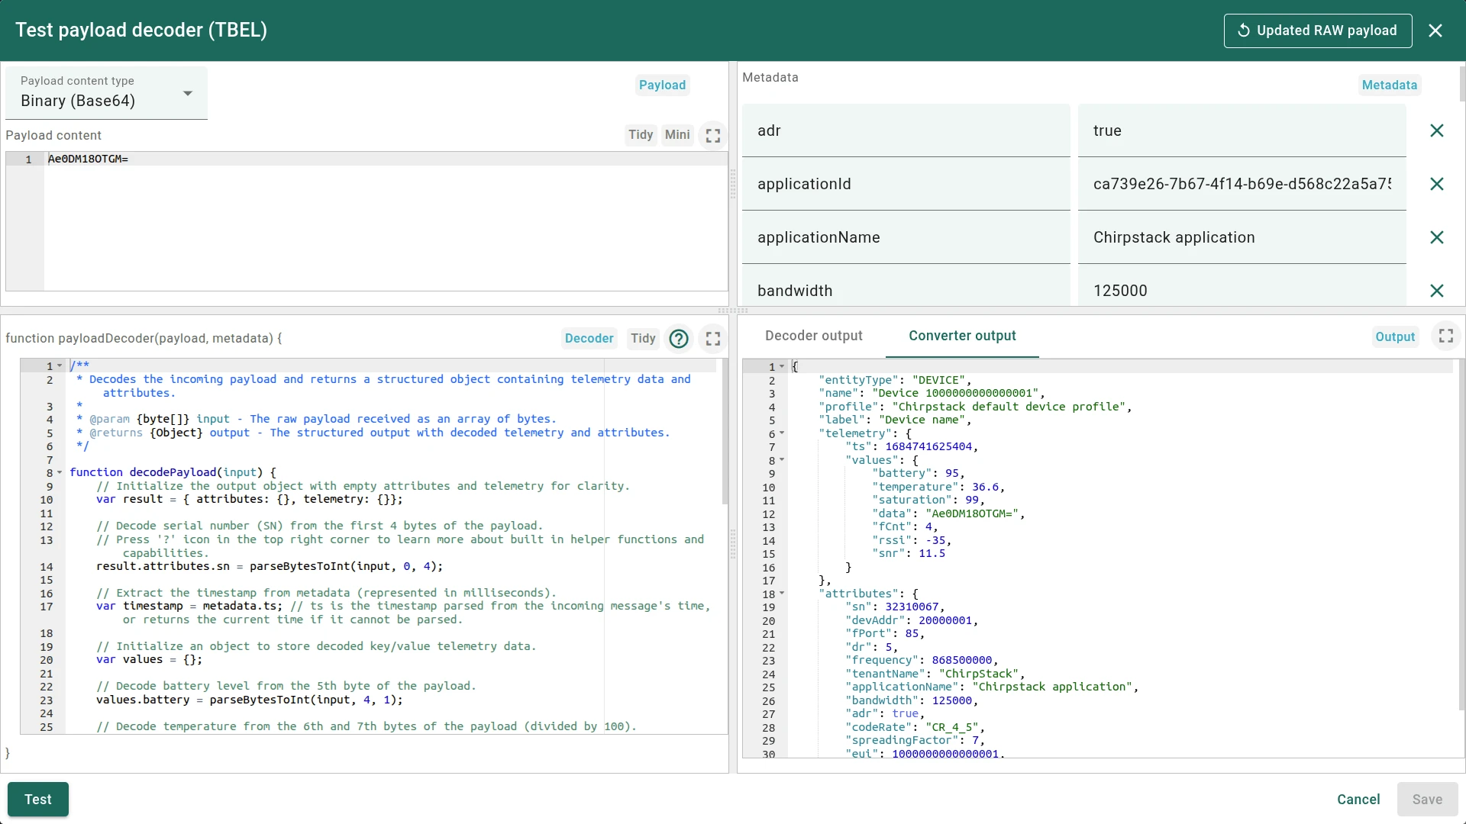
Task: Click the Test button
Action: click(x=38, y=800)
